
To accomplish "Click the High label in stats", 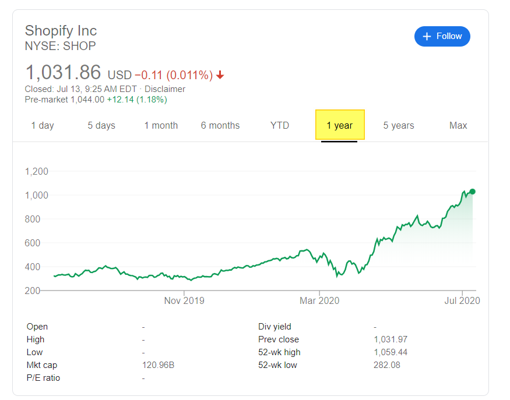I will point(36,339).
